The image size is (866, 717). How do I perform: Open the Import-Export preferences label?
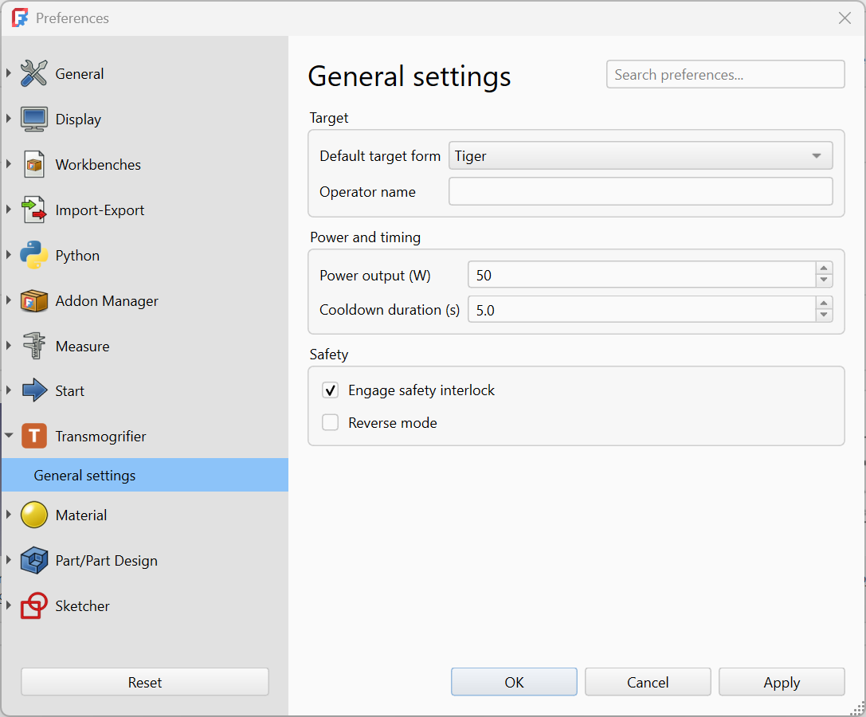click(x=100, y=210)
